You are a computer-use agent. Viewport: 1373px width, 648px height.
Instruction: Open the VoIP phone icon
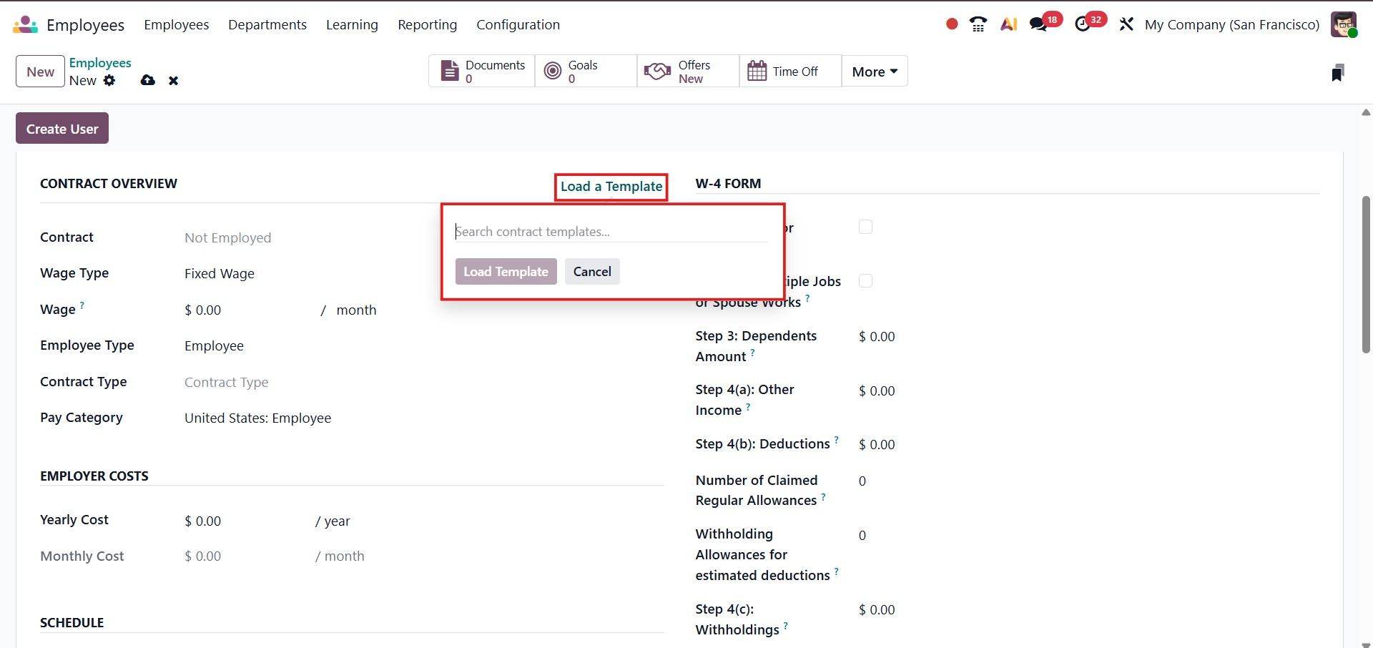978,24
